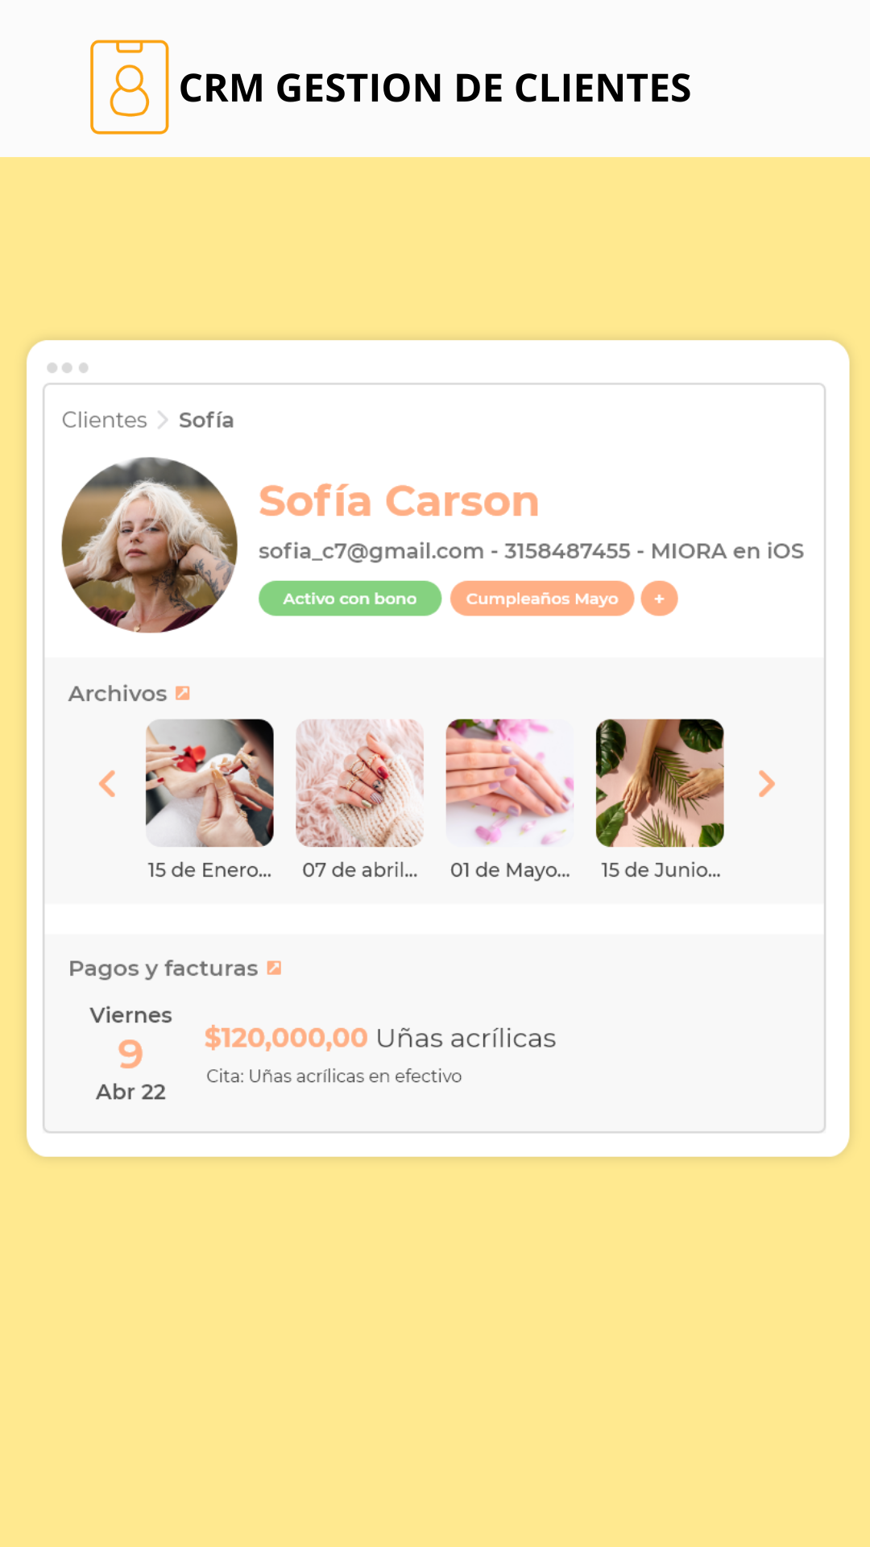Screen dimensions: 870x1547
Task: Open the $120,000,00 Uñas acrílicas payment
Action: 380,1038
